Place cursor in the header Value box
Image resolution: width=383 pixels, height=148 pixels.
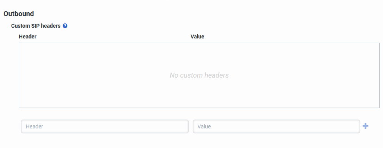pos(276,126)
